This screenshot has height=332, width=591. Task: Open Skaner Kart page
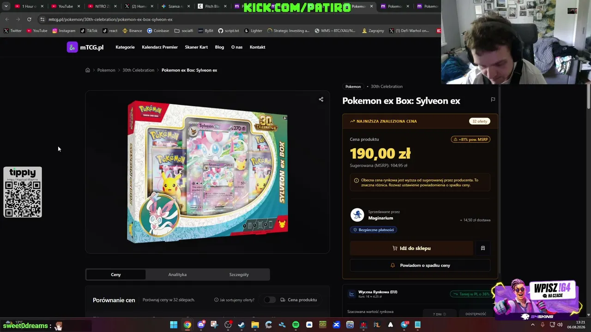(196, 47)
